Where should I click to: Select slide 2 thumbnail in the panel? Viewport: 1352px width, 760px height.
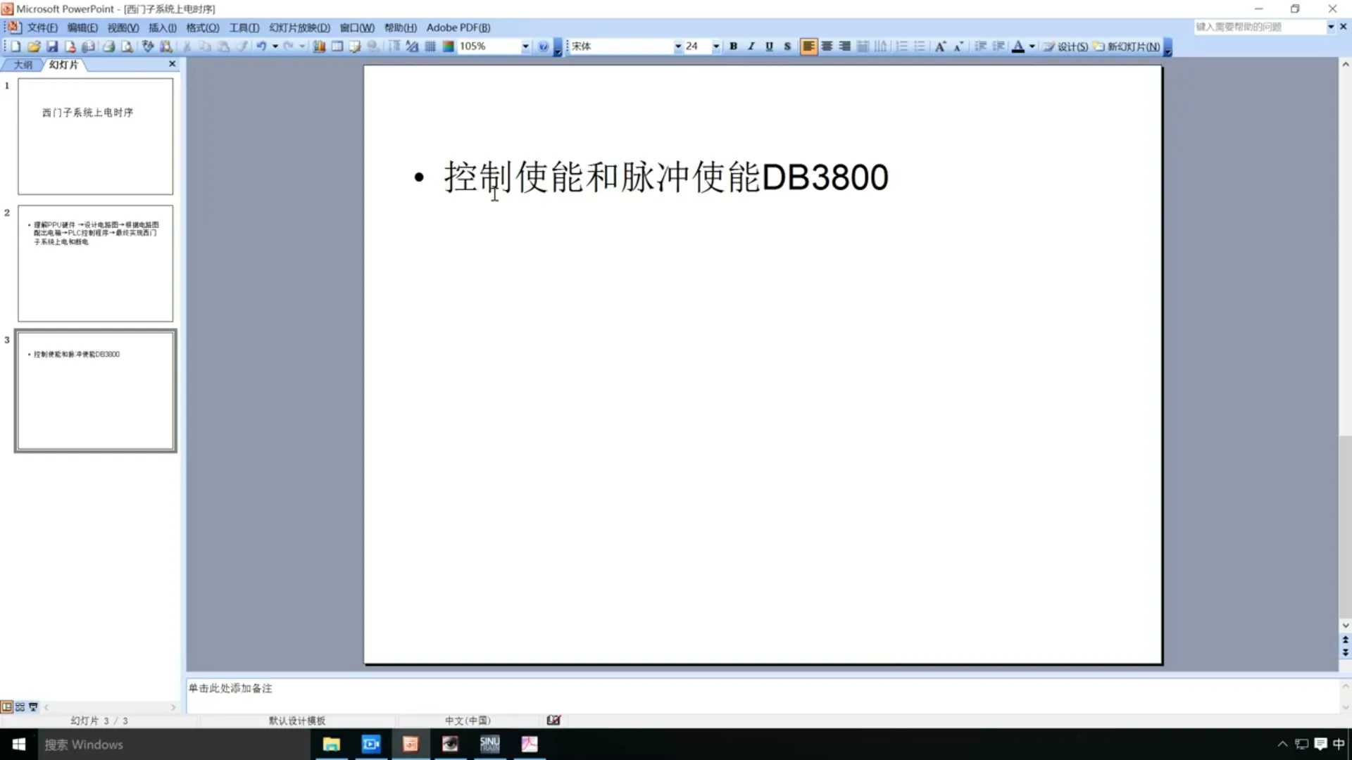(x=95, y=263)
